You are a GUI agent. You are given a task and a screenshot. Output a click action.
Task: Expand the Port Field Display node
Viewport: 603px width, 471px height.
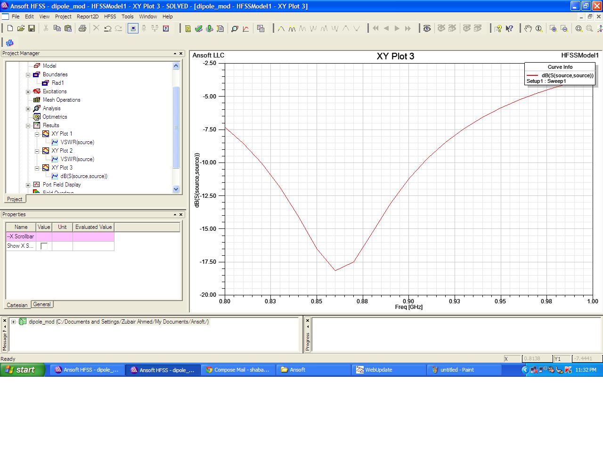click(x=28, y=185)
